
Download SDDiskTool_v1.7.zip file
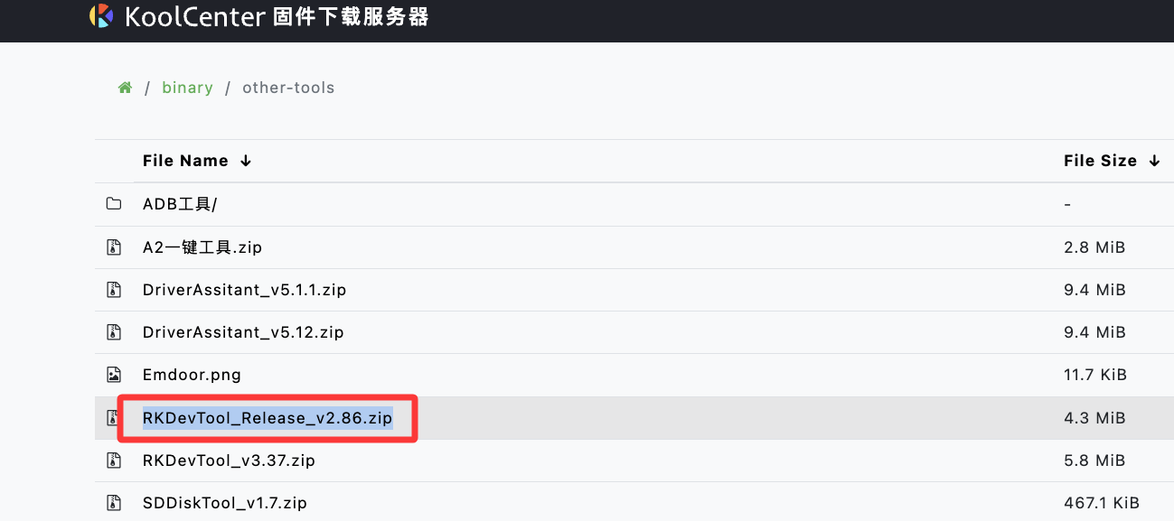[x=225, y=503]
